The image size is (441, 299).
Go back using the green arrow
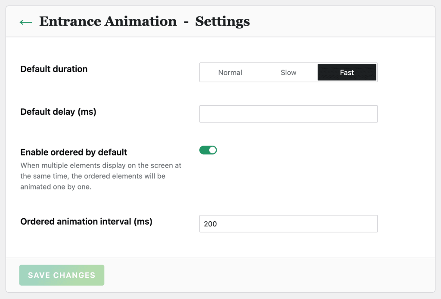point(26,22)
